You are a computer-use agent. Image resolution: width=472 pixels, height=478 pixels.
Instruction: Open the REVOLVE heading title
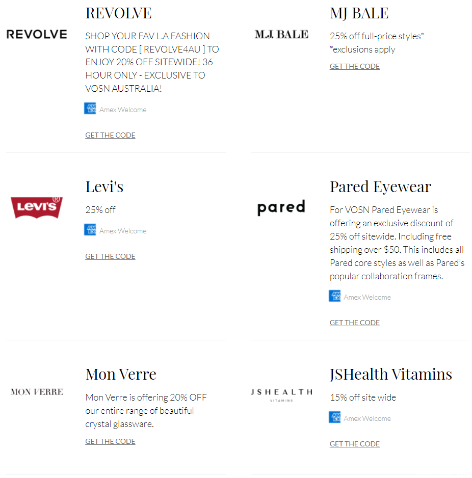click(118, 13)
